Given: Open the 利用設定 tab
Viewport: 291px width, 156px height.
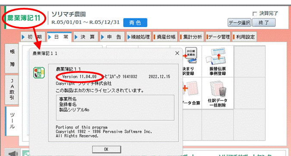Looking at the screenshot, I should (244, 37).
